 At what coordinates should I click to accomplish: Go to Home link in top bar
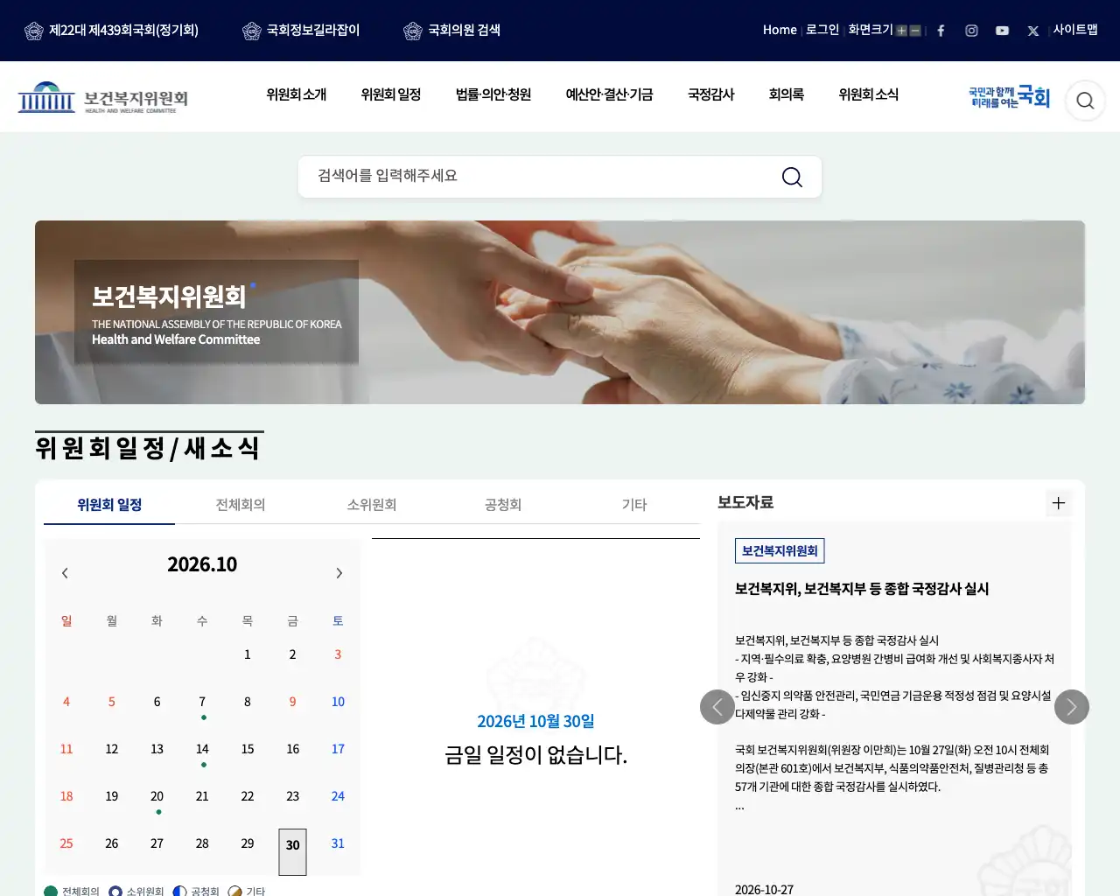tap(780, 31)
